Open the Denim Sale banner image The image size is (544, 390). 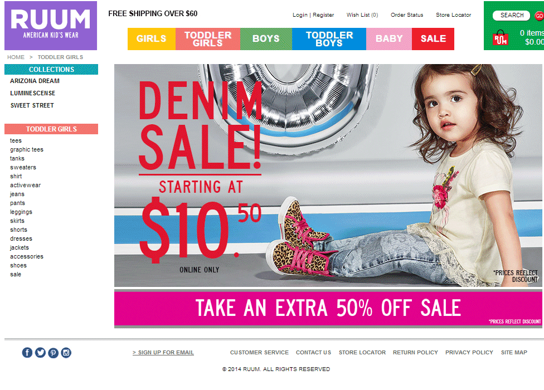pos(328,175)
